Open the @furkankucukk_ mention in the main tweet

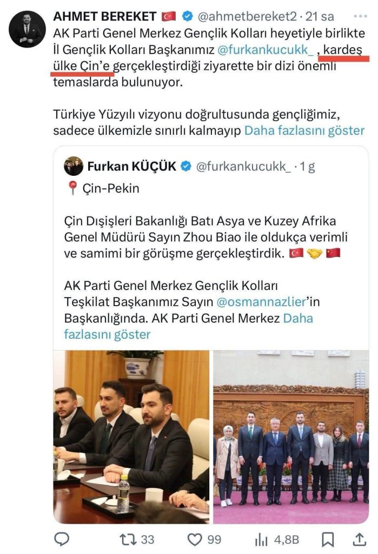coord(266,49)
